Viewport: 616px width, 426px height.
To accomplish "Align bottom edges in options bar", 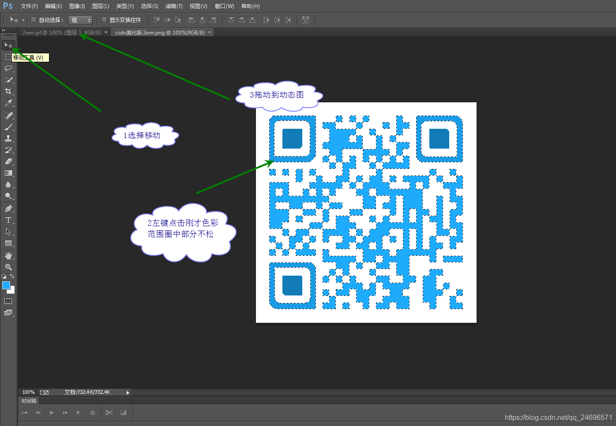I will click(x=177, y=20).
